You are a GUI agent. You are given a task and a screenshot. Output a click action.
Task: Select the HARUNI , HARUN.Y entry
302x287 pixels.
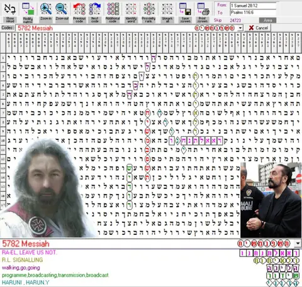[25, 283]
